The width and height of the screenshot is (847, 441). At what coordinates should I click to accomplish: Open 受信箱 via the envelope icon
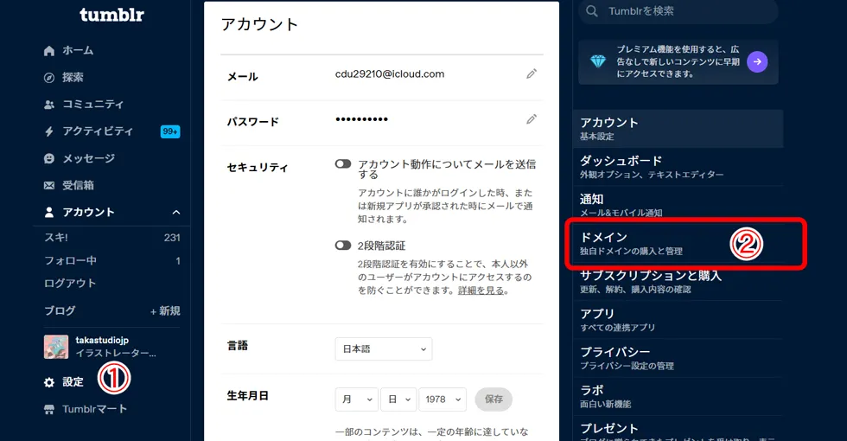[49, 185]
